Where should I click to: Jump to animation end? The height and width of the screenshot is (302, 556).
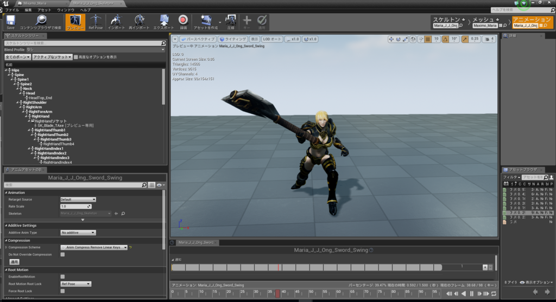click(486, 293)
